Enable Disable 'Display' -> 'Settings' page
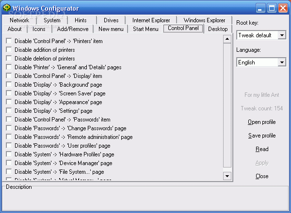This screenshot has width=291, height=213. pyautogui.click(x=9, y=110)
